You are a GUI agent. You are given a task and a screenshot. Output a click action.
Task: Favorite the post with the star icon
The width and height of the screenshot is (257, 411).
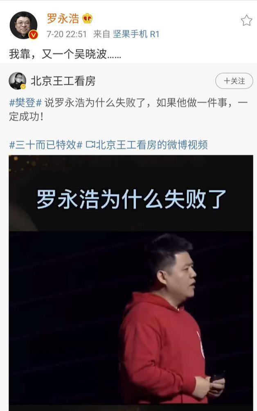[x=246, y=20]
